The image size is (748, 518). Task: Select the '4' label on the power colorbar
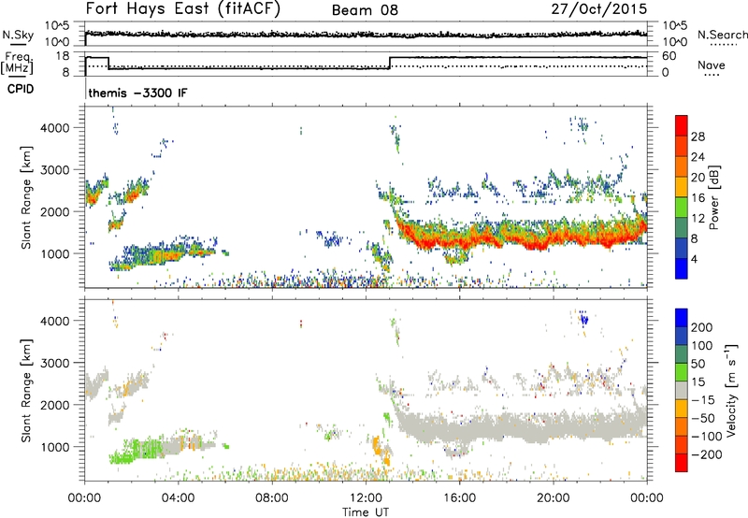point(694,259)
